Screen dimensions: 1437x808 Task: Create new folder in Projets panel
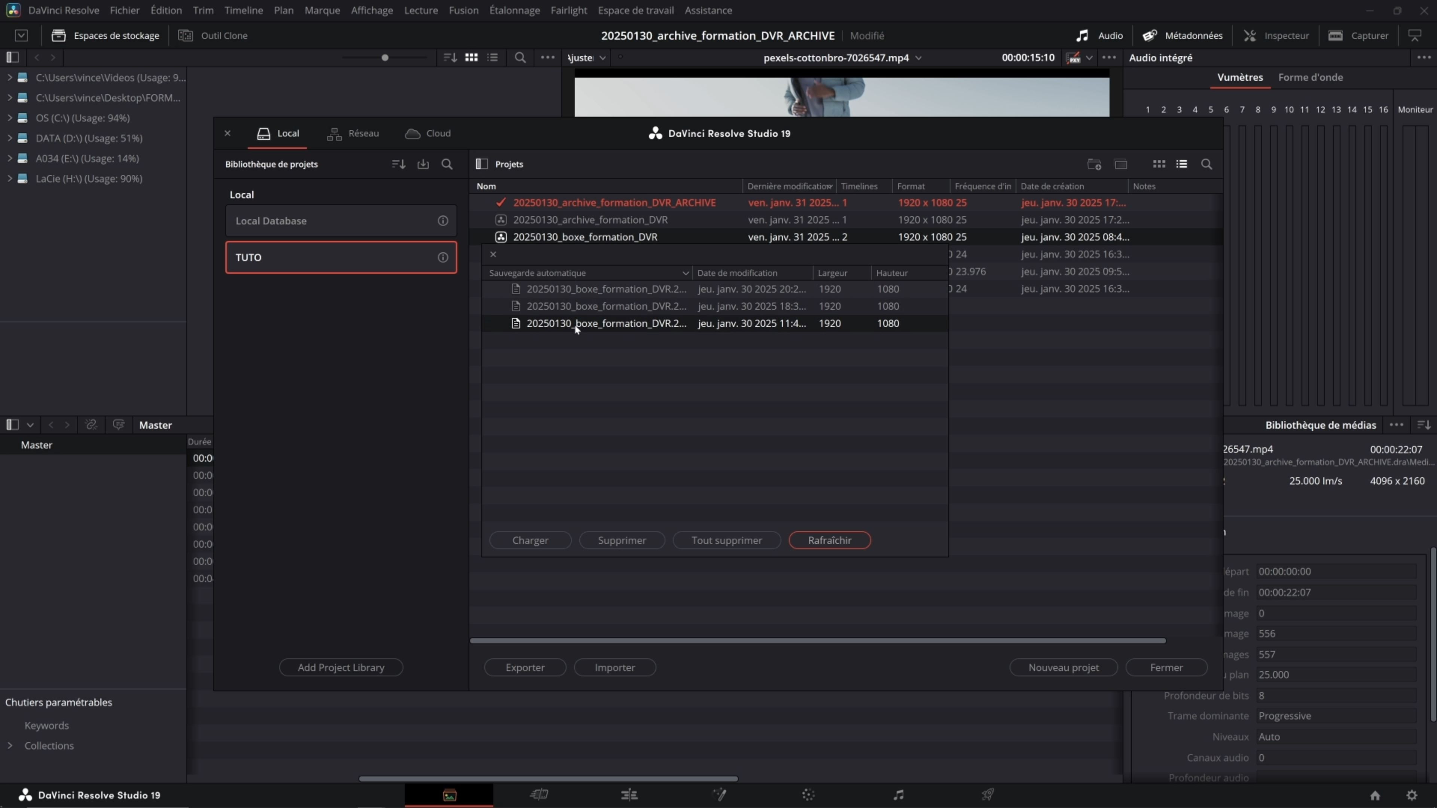1094,164
